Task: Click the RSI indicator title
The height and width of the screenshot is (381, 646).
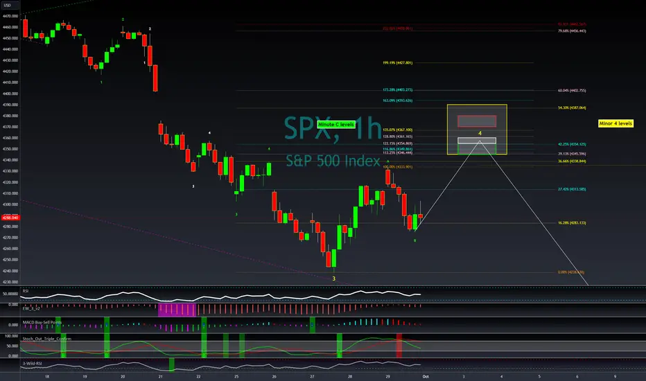Action: tap(26, 291)
